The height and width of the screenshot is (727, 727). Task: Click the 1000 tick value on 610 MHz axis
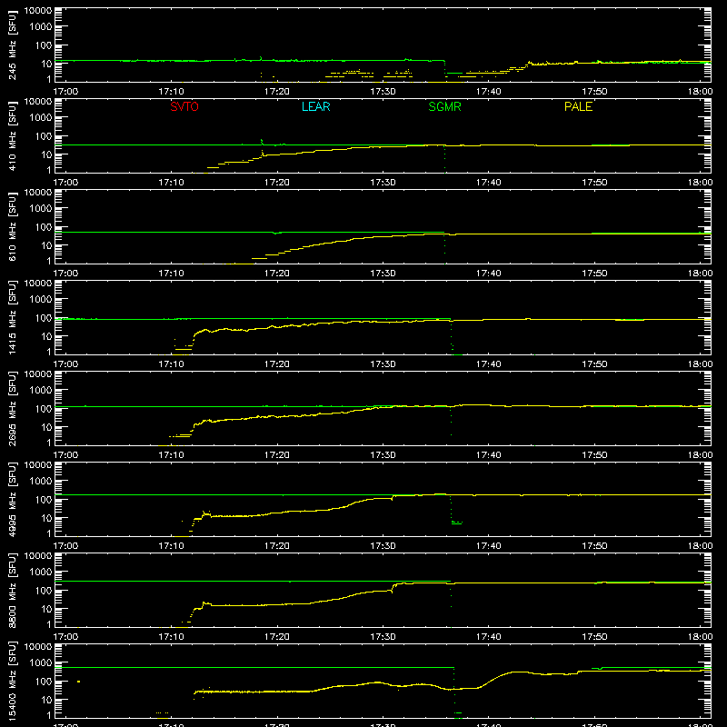point(41,209)
